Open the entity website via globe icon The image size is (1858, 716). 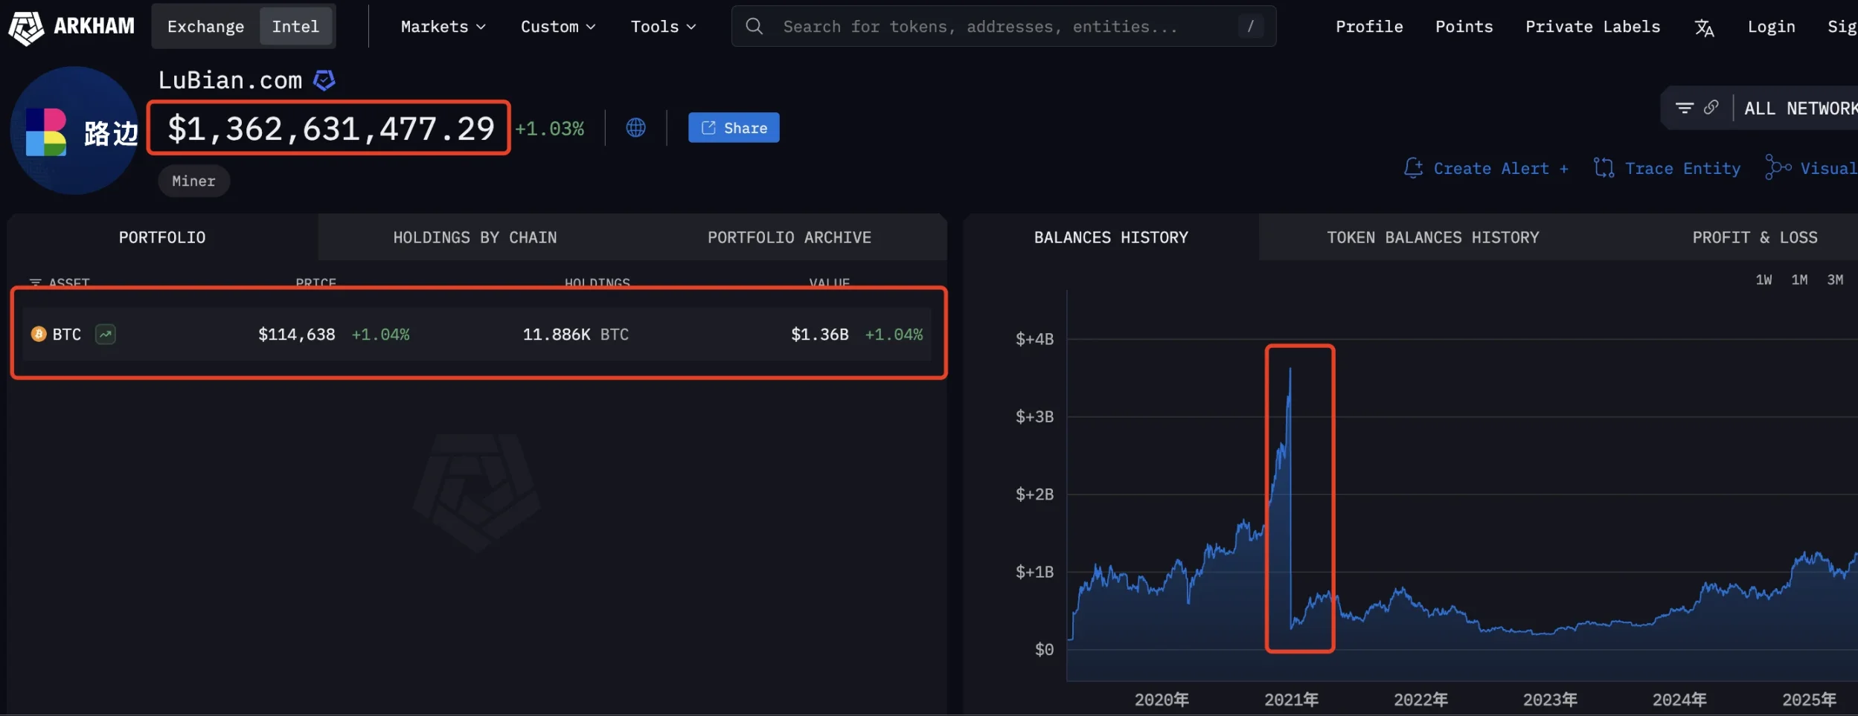(x=635, y=127)
